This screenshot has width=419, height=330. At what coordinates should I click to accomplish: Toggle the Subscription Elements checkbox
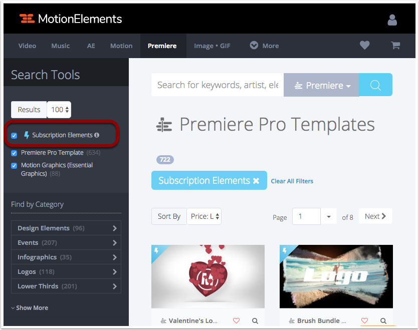tap(14, 136)
